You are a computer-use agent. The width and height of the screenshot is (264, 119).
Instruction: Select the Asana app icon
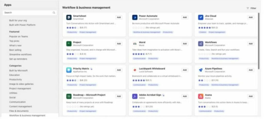(201, 96)
